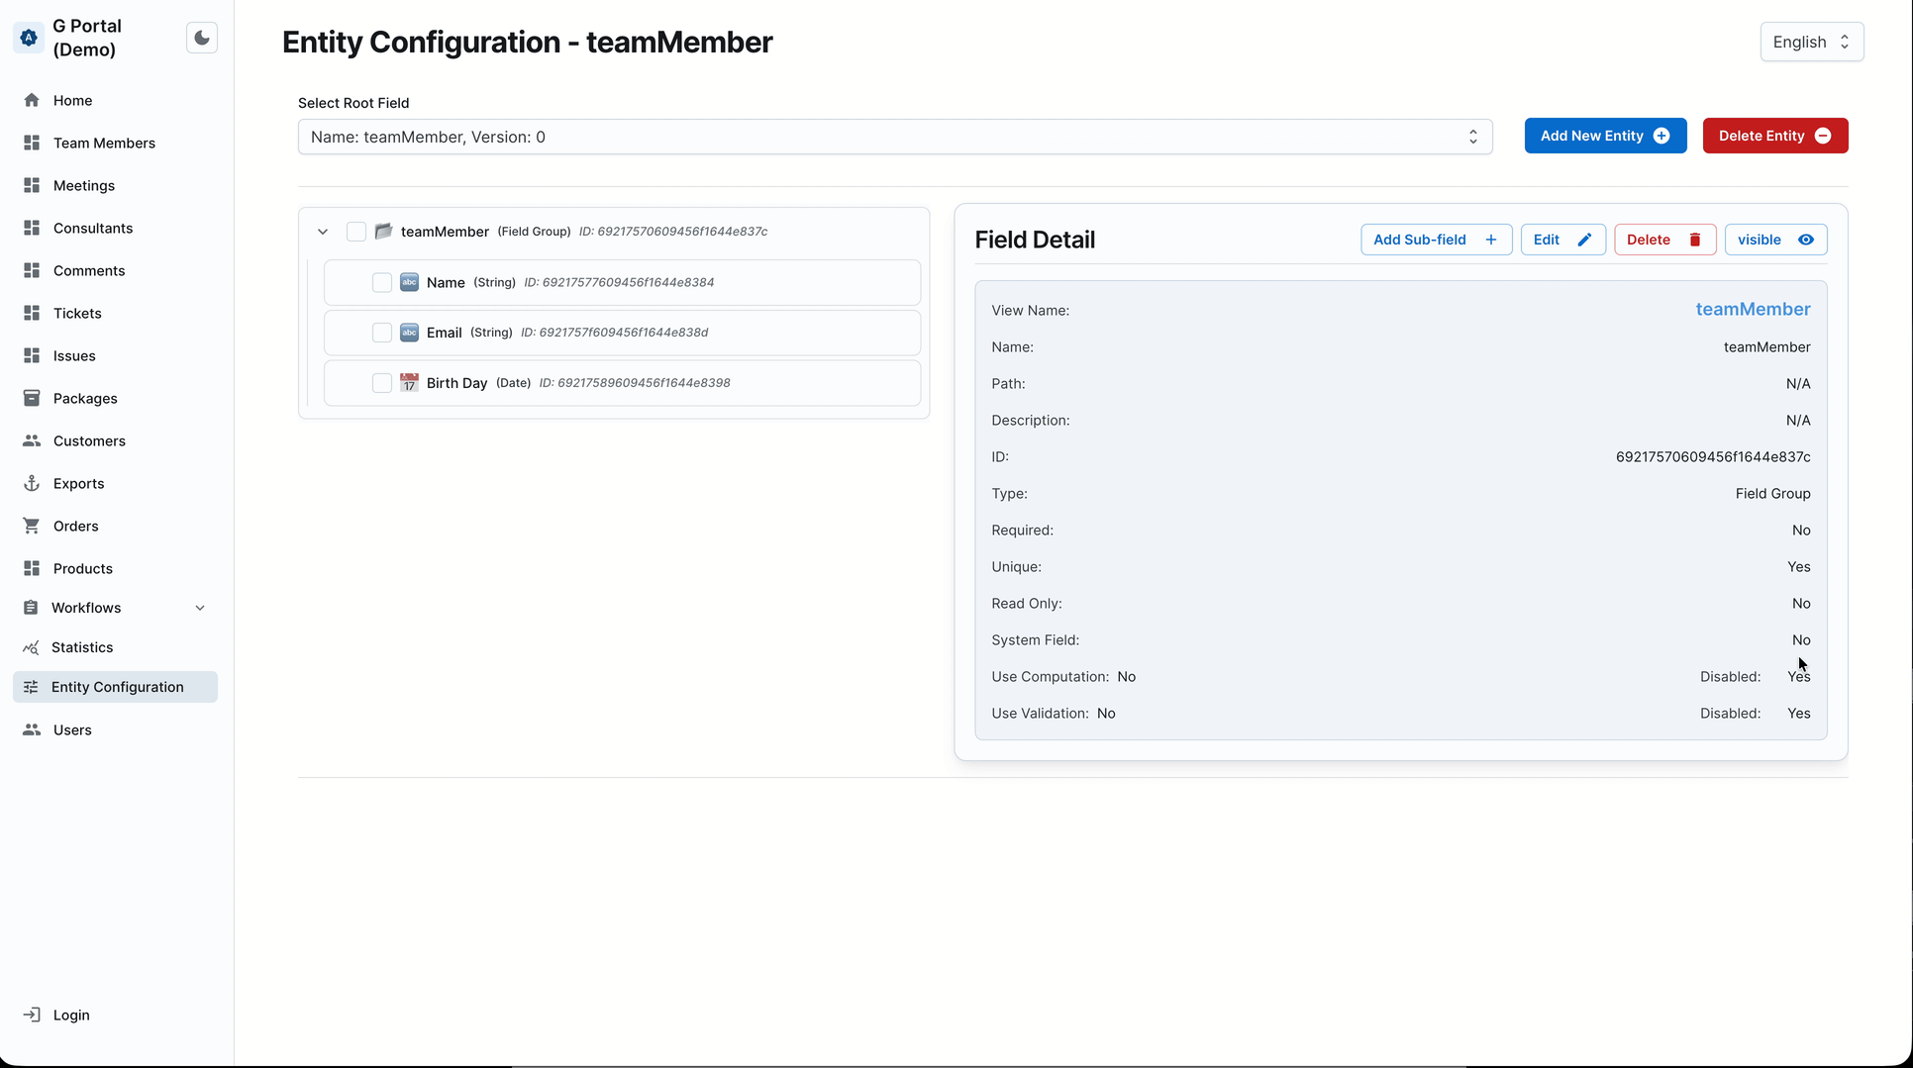This screenshot has width=1913, height=1068.
Task: Select the Statistics chart icon in sidebar
Action: 31,646
